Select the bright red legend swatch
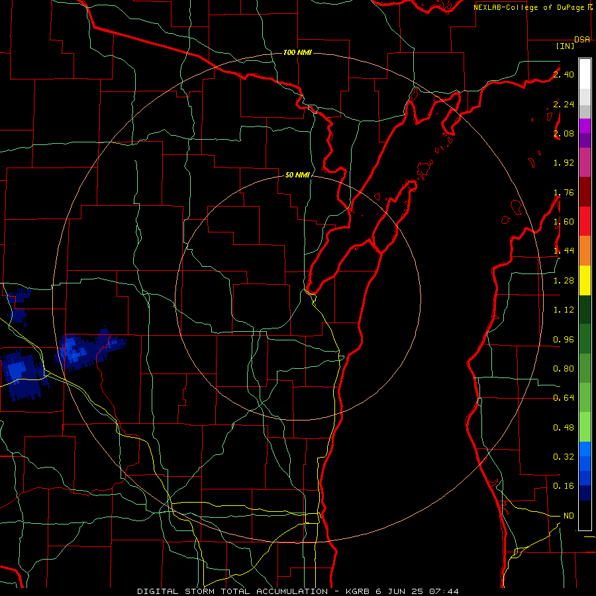 tap(585, 221)
